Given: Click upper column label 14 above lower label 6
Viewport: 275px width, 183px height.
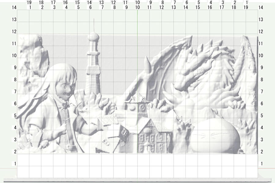Looking at the screenshot, I should tap(89, 2).
